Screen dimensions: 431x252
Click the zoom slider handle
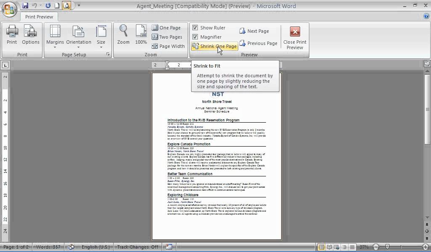[387, 247]
